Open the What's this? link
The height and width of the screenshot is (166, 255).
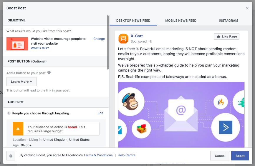coord(40,48)
